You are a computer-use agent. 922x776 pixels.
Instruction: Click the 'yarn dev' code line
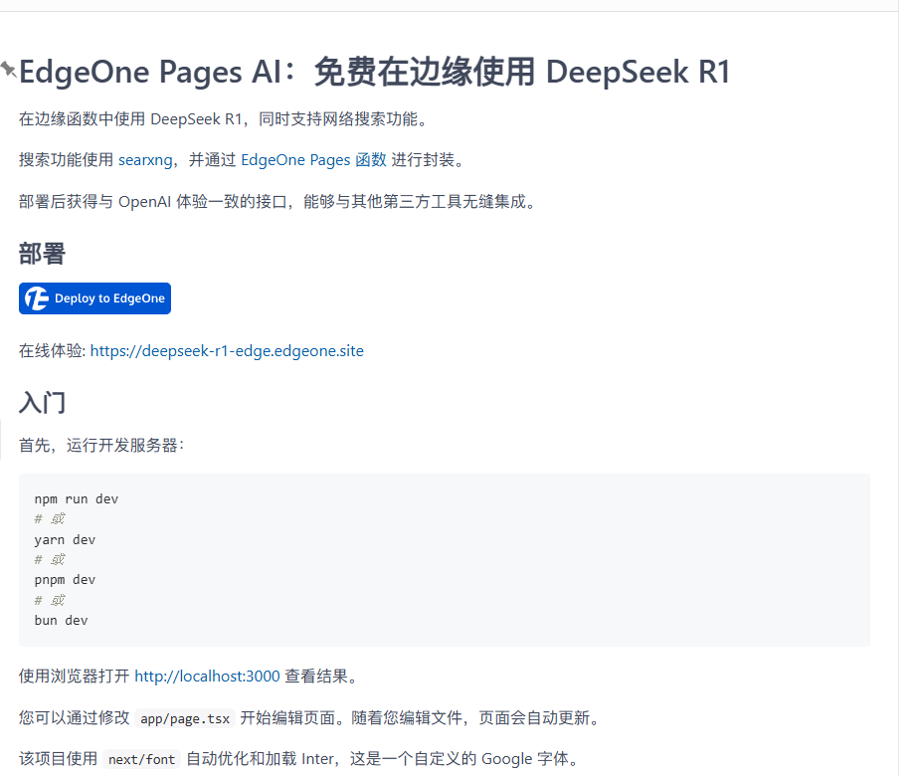pyautogui.click(x=65, y=539)
